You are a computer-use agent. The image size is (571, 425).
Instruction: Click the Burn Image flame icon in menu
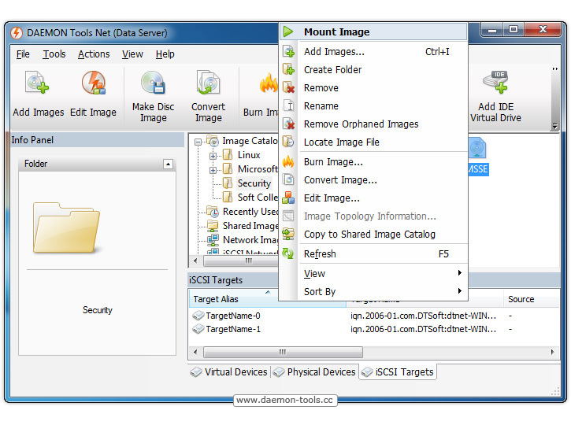pos(288,161)
